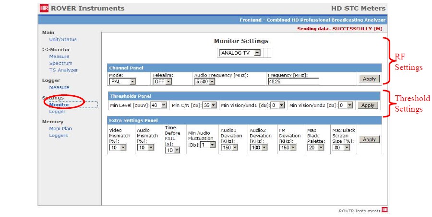Click the ROVER Instruments footer logo icon
432x217 pixels.
(384, 210)
